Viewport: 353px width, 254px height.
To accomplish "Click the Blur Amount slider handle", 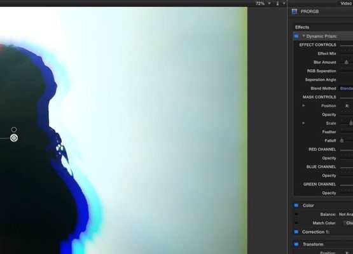I will (x=347, y=62).
